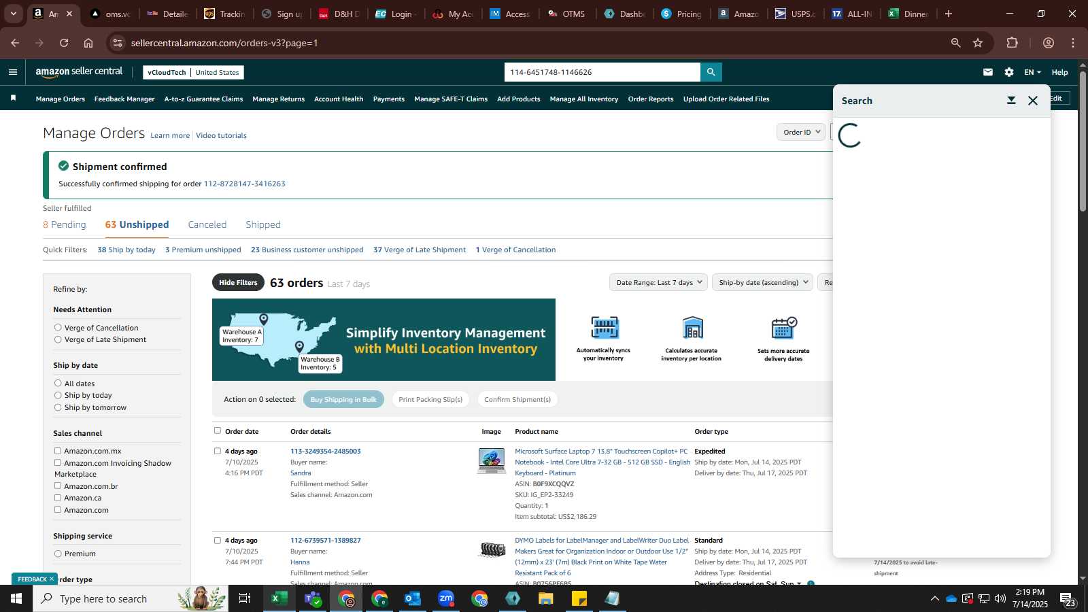Open Zoom from the taskbar

446,598
